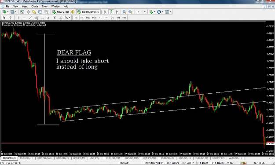Viewport: 275px width, 165px height.
Task: Open the Navigator panel star-folder icon
Action: coord(34,12)
